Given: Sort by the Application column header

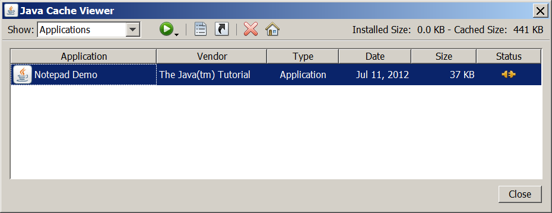Looking at the screenshot, I should (84, 56).
